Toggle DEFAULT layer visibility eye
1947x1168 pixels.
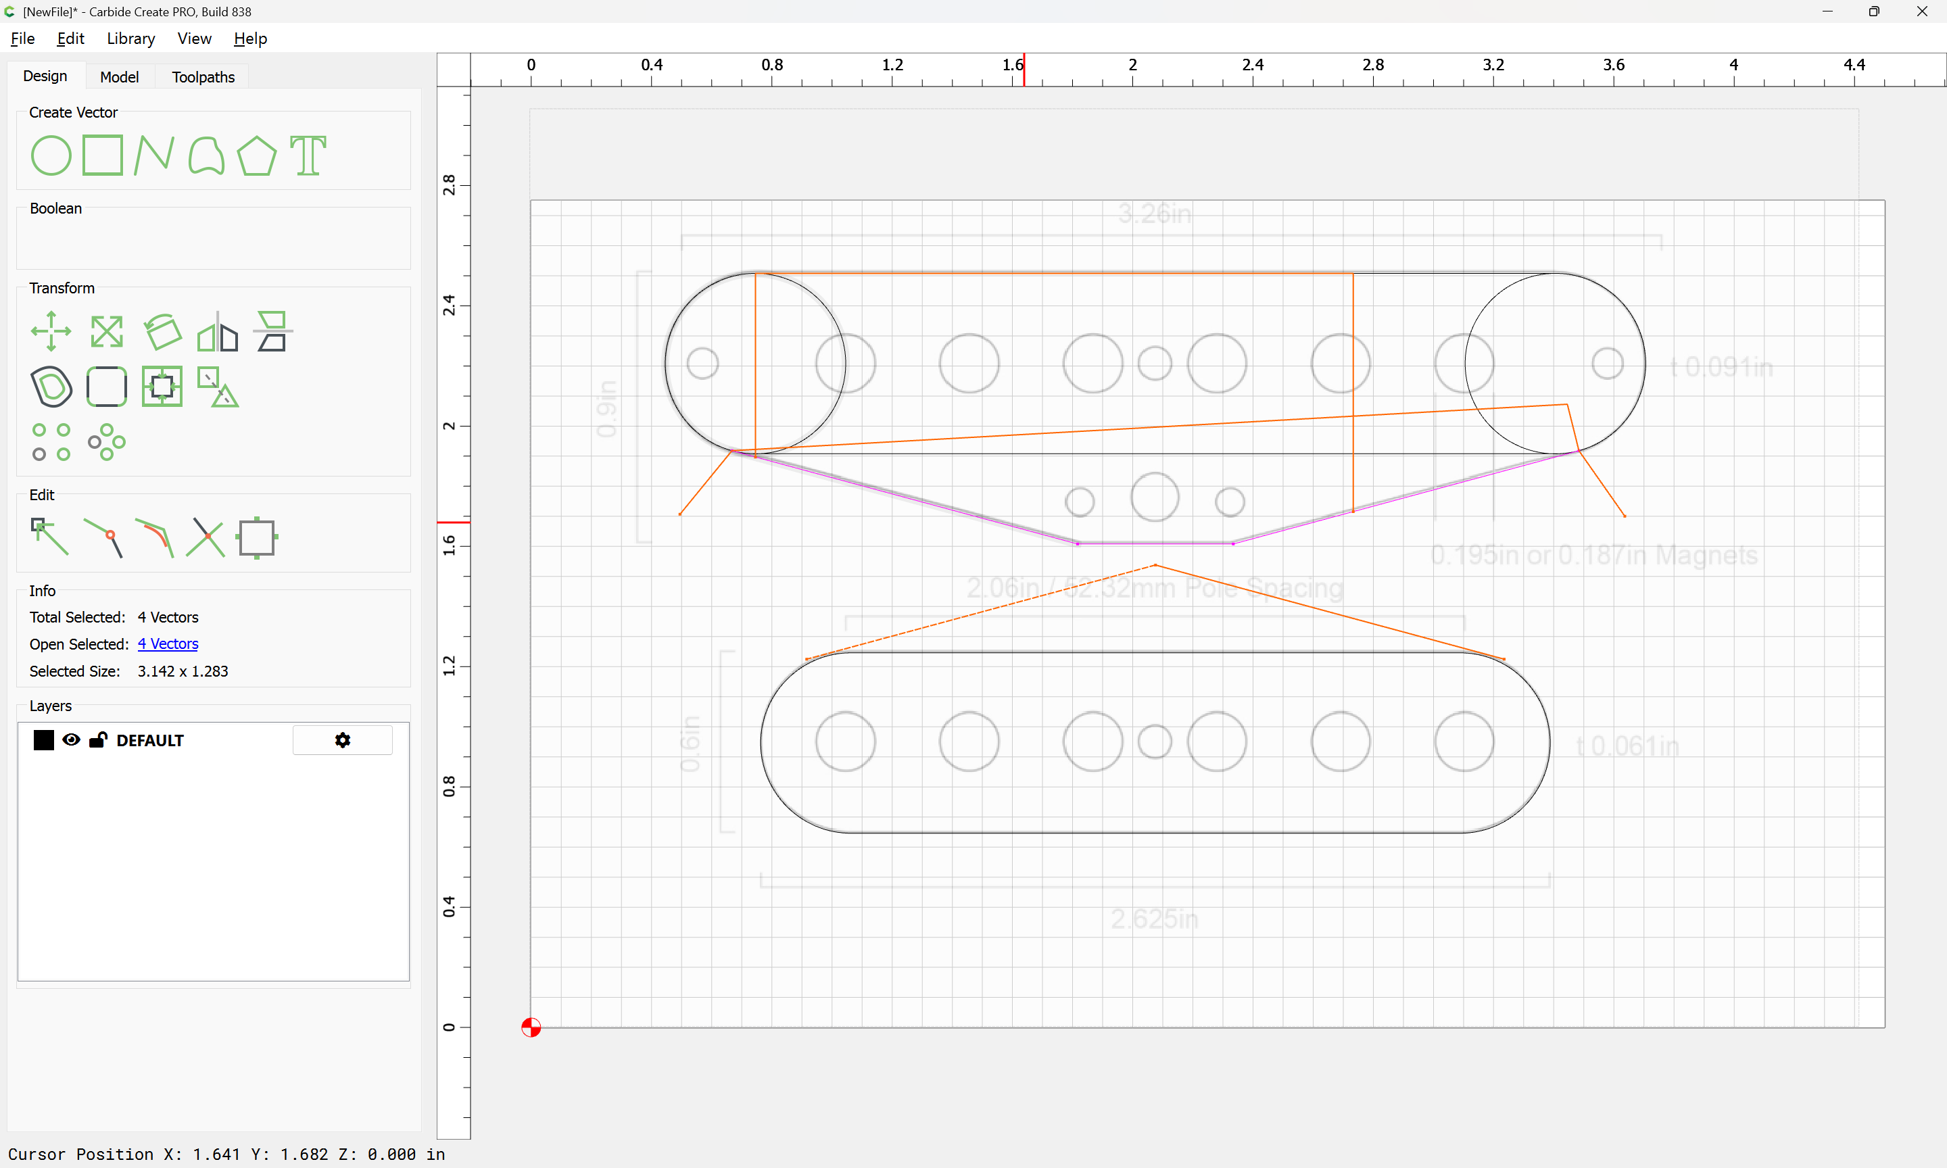tap(72, 740)
